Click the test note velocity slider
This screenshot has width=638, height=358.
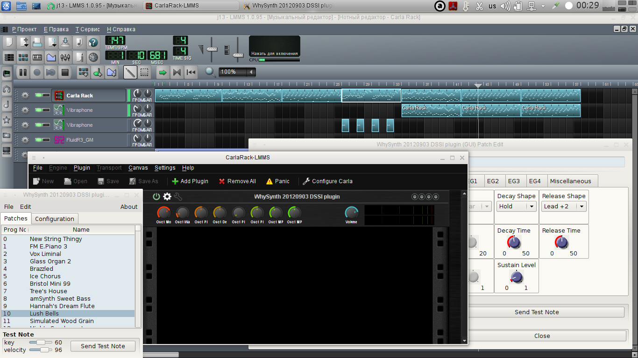(41, 350)
